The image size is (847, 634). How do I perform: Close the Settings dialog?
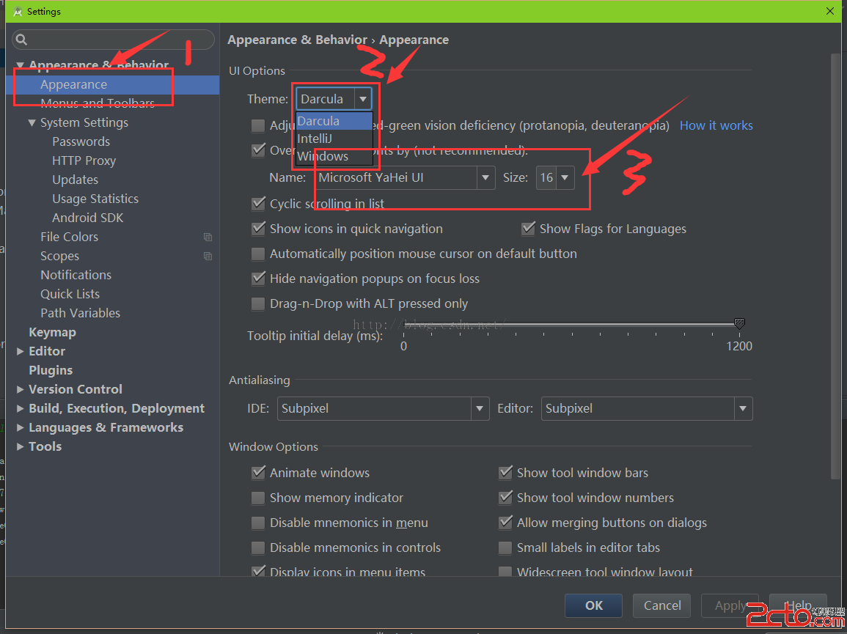(x=830, y=11)
